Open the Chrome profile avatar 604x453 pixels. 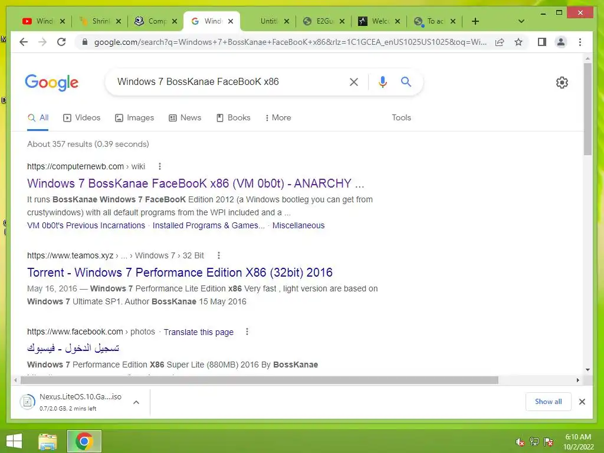tap(561, 42)
